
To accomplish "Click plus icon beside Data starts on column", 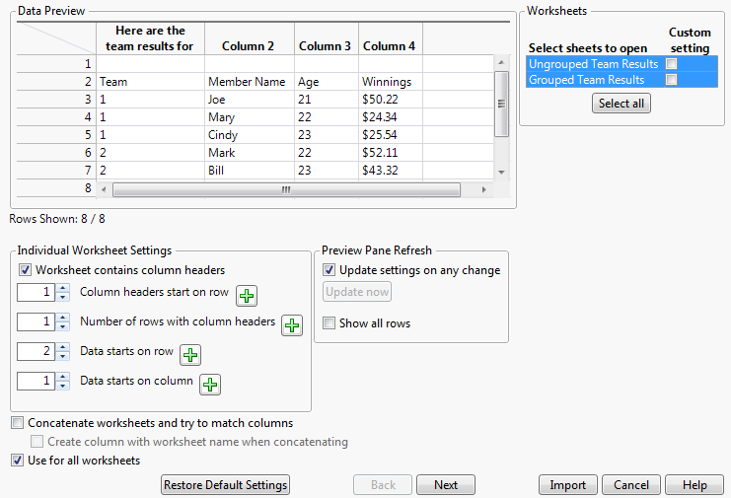I will tap(210, 385).
